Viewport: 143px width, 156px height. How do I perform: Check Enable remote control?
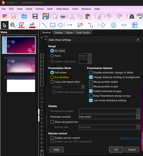pyautogui.click(x=52, y=138)
